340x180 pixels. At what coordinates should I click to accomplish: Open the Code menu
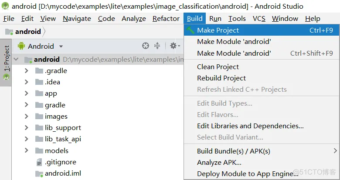point(106,19)
